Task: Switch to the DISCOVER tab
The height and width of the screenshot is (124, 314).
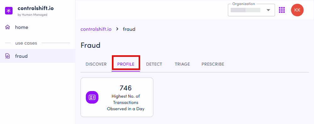Action: tap(96, 64)
